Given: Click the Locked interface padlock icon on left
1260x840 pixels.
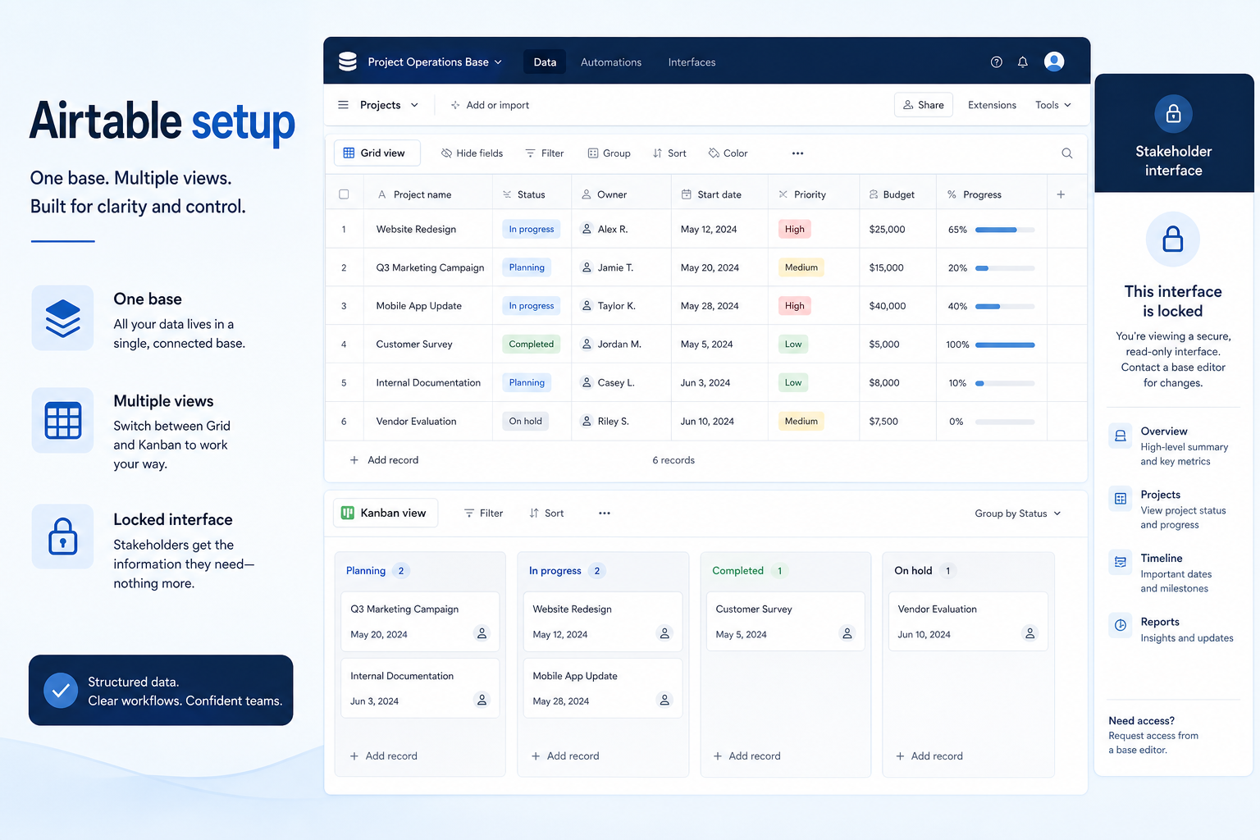Looking at the screenshot, I should coord(63,536).
